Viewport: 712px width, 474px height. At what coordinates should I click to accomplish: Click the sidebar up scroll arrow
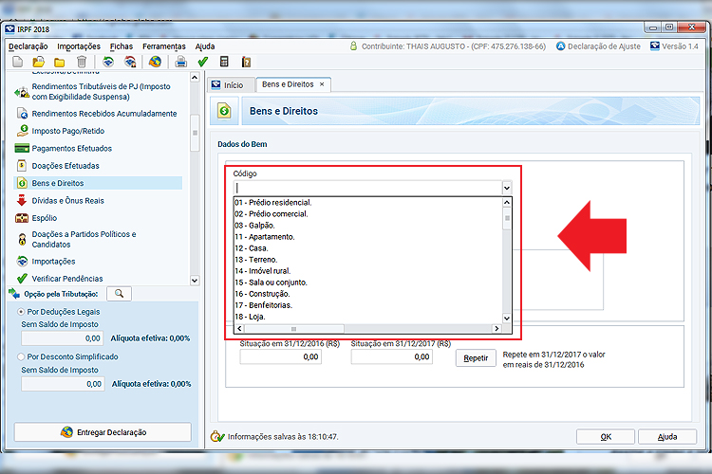tap(195, 77)
